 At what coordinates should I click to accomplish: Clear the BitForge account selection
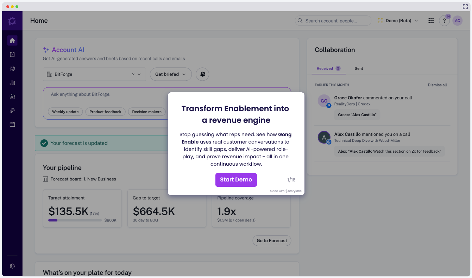pos(133,74)
